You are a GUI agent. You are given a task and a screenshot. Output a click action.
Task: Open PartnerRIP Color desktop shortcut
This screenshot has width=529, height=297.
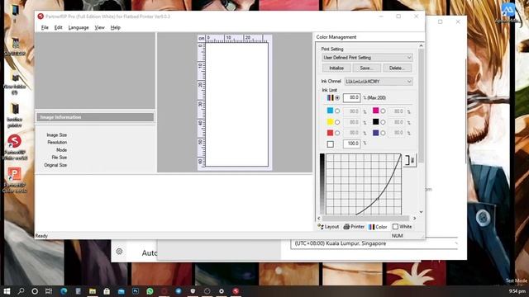[15, 180]
